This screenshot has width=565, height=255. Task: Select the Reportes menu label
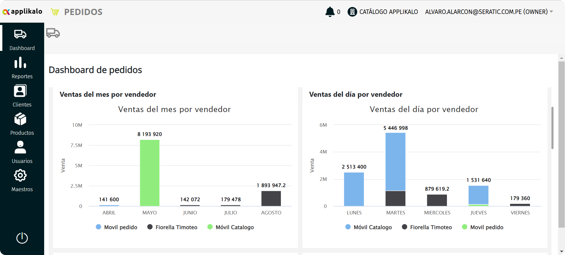(x=22, y=76)
